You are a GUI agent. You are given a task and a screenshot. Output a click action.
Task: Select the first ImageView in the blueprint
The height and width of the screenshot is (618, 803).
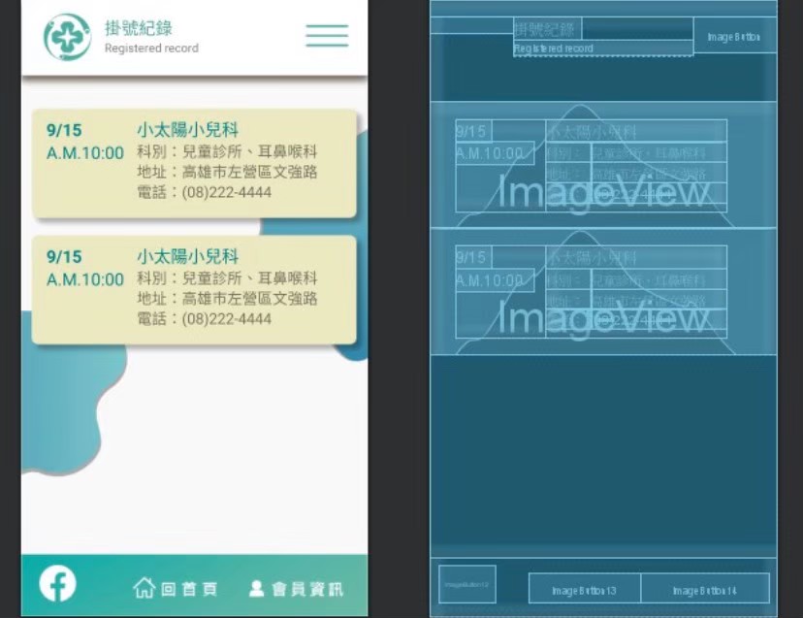click(x=603, y=192)
